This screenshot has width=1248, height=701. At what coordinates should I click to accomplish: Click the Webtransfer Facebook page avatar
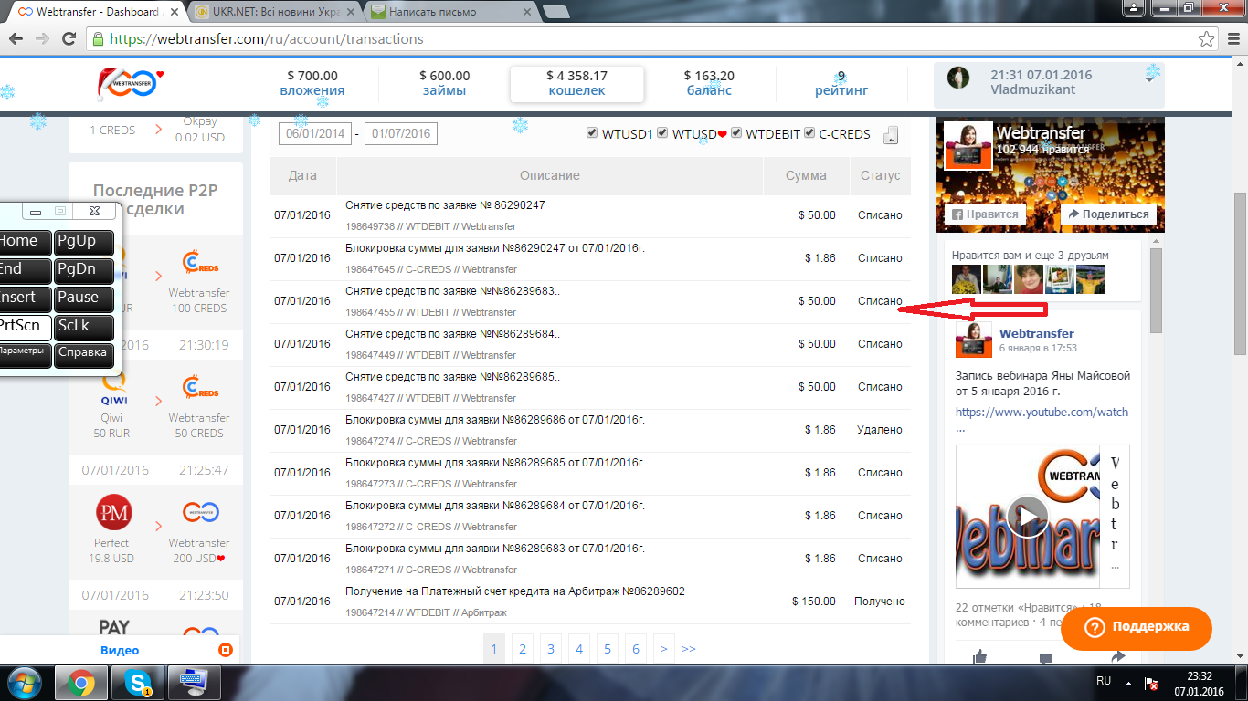(x=968, y=146)
